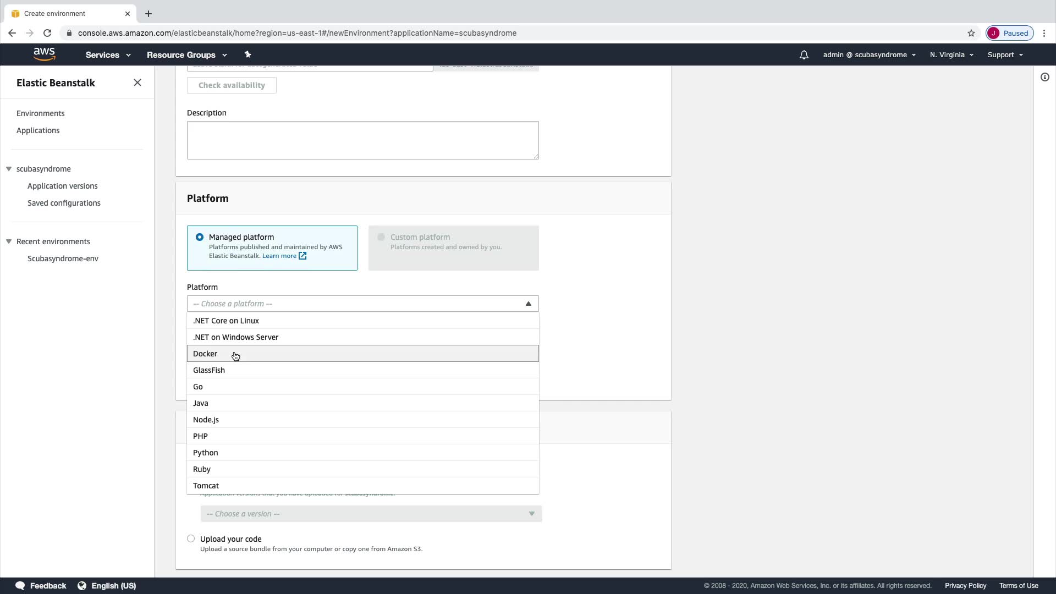
Task: Click the AWS logo home icon
Action: click(44, 54)
